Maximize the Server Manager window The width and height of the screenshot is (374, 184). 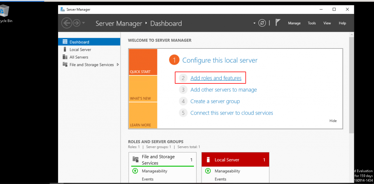pos(334,9)
